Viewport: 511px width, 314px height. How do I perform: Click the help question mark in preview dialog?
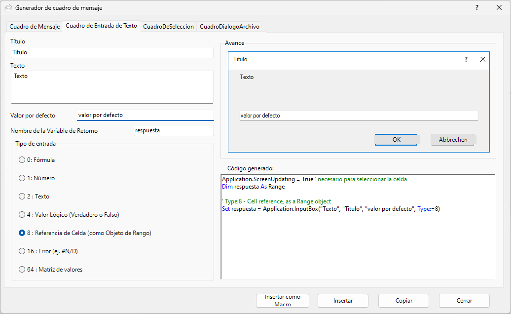coord(466,59)
